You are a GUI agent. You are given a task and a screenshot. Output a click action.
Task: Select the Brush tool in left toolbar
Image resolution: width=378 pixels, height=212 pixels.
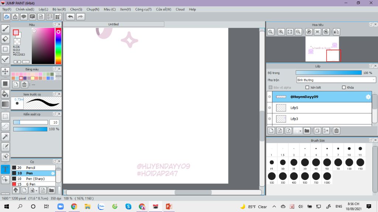point(5,29)
